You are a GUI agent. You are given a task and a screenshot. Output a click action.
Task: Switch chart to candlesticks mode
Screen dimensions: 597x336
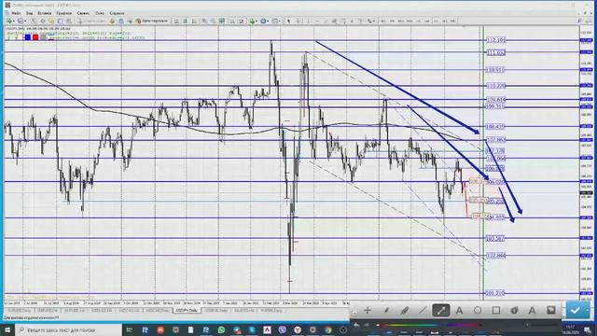tap(185, 21)
